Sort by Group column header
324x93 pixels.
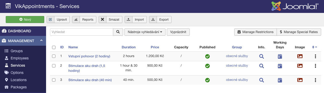coord(237,47)
